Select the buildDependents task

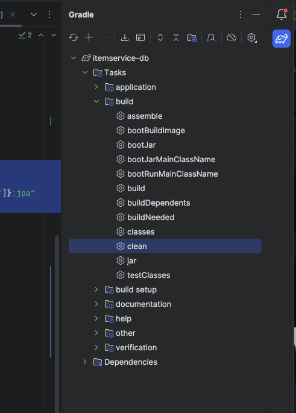[x=165, y=203]
